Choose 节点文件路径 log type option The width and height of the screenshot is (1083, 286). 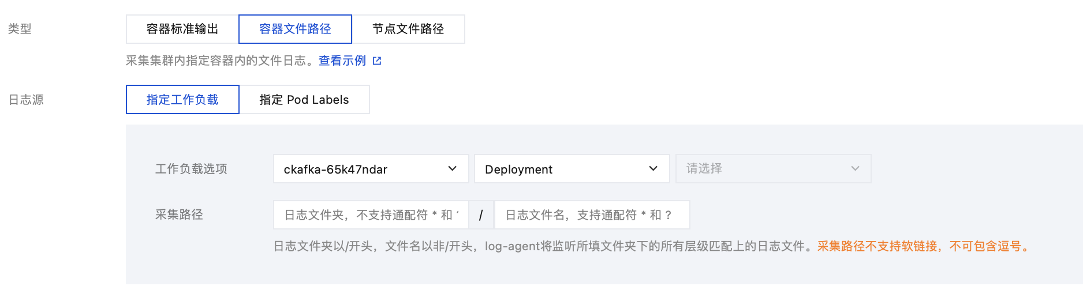[x=408, y=29]
